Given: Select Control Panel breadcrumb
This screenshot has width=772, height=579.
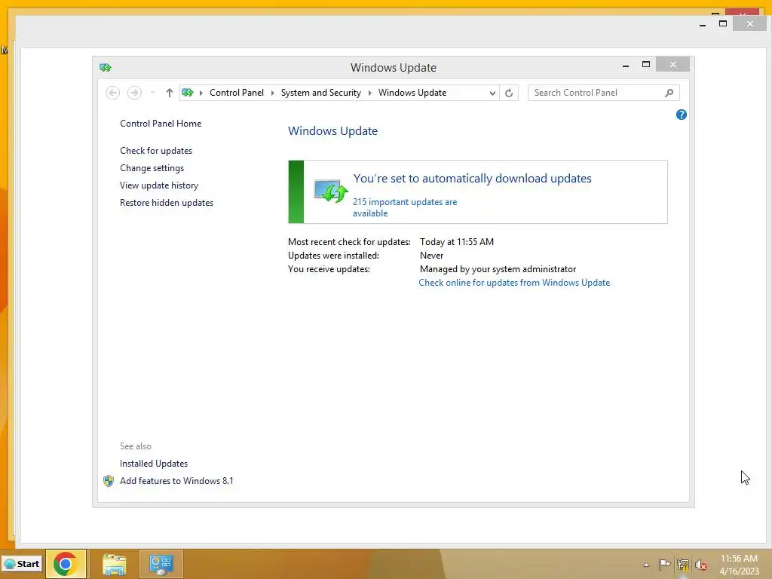Looking at the screenshot, I should (237, 93).
